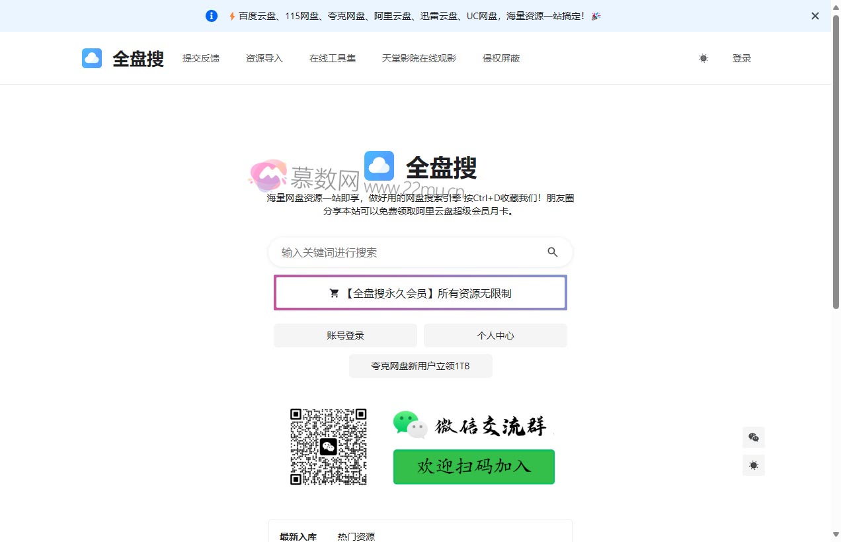Switch to the 热门资源 tab
The width and height of the screenshot is (841, 542).
[356, 536]
